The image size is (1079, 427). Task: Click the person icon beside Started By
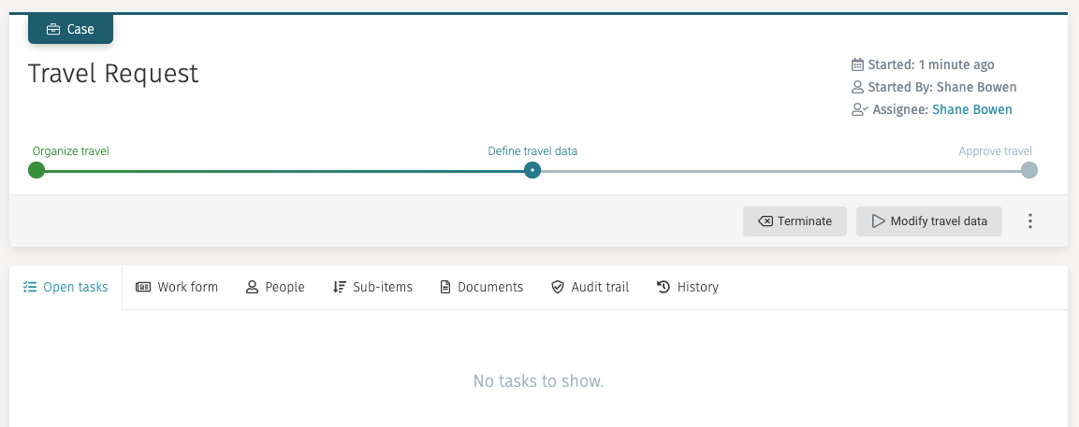coord(857,87)
